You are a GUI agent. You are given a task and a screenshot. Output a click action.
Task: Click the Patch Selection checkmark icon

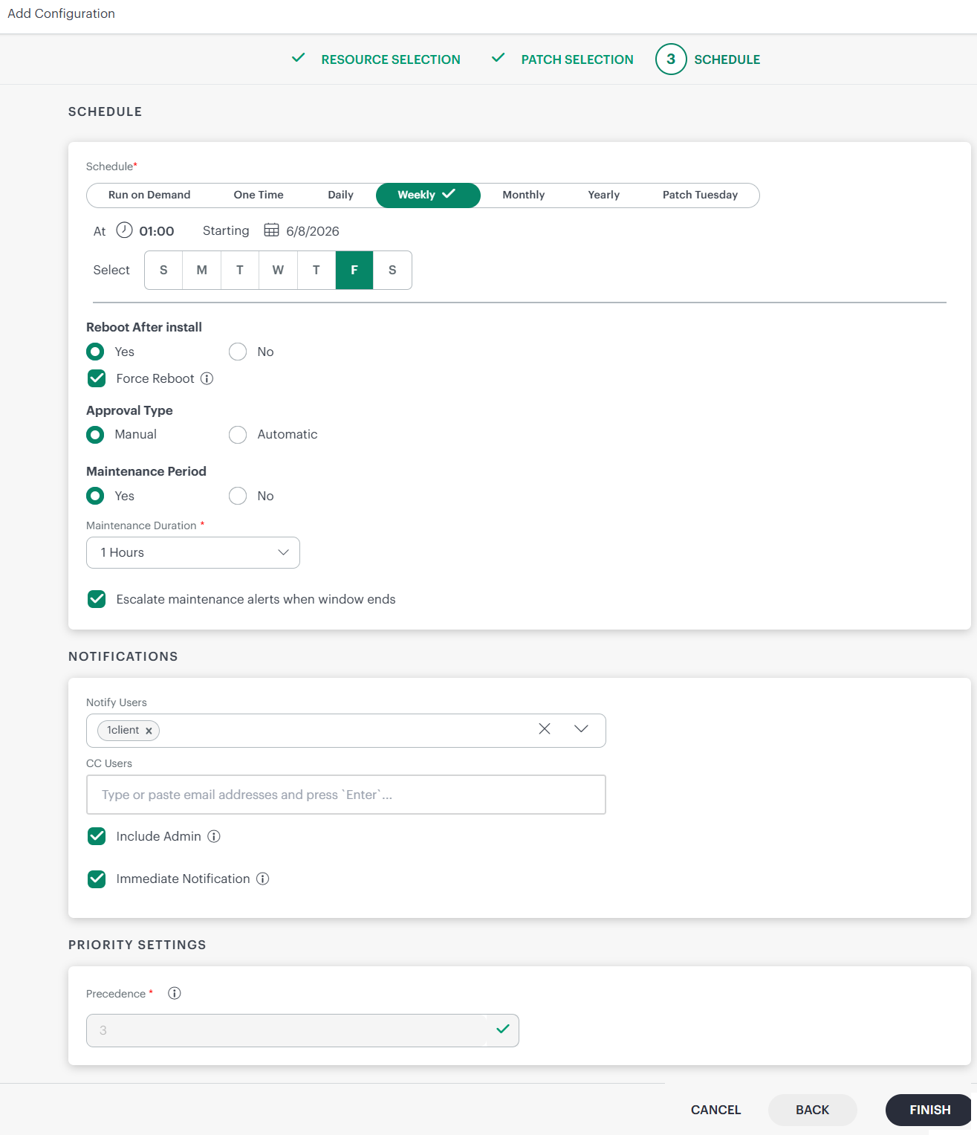tap(499, 58)
